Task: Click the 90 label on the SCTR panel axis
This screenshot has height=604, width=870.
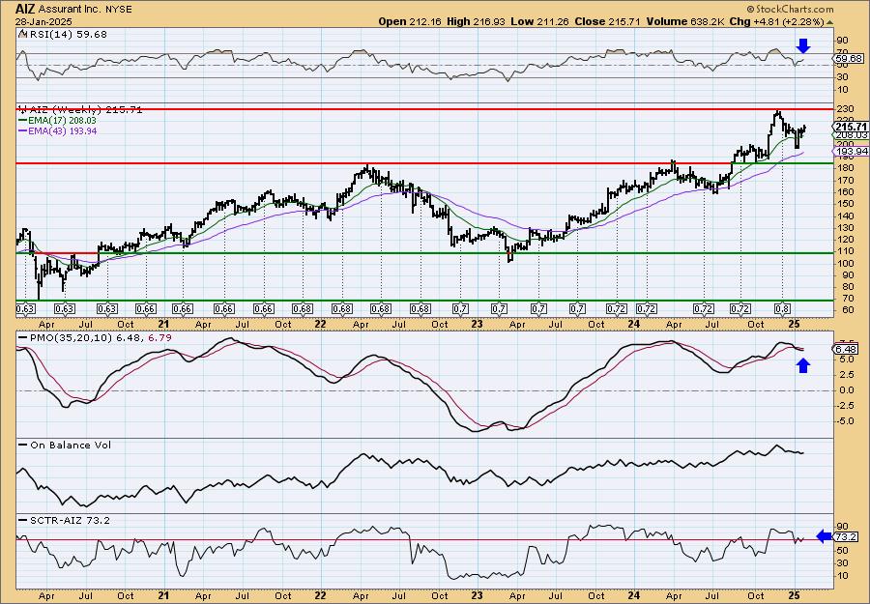Action: click(843, 526)
